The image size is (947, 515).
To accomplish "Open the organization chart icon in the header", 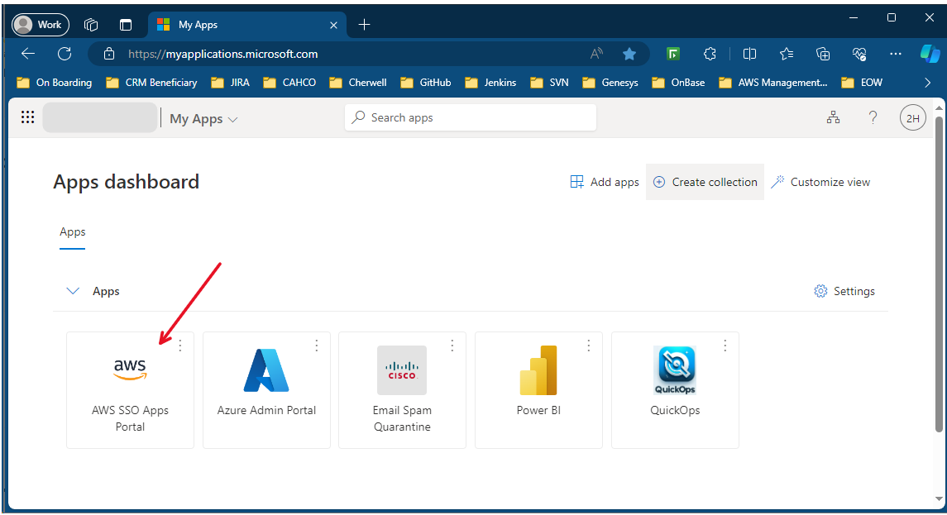I will [833, 117].
